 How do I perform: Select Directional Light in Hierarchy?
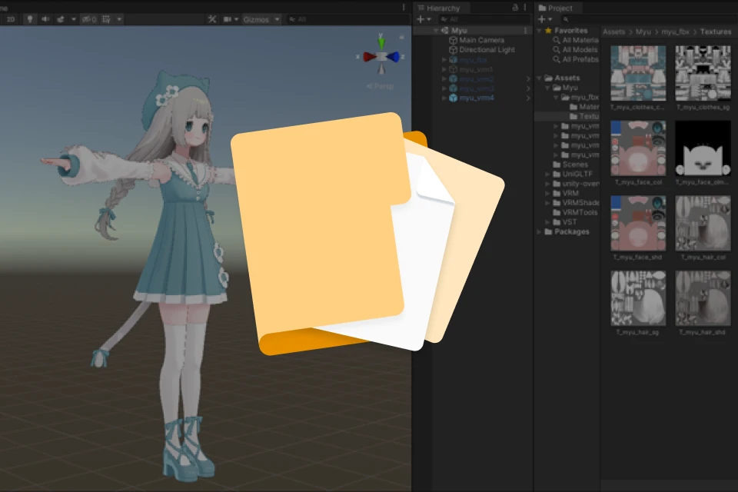[487, 49]
